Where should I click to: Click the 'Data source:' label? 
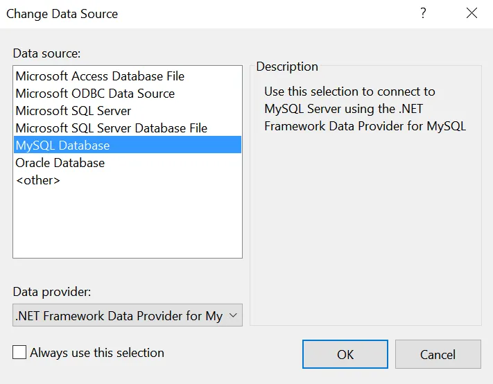[x=46, y=53]
